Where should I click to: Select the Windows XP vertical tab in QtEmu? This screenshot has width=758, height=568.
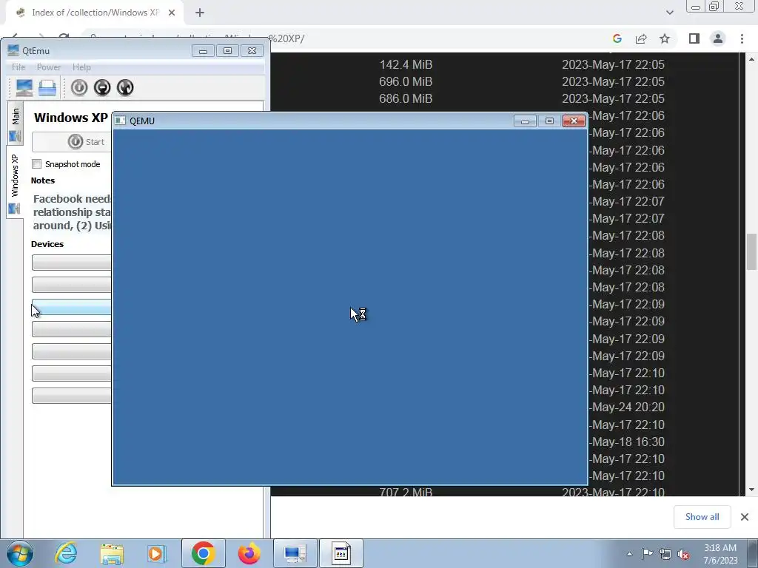(15, 182)
